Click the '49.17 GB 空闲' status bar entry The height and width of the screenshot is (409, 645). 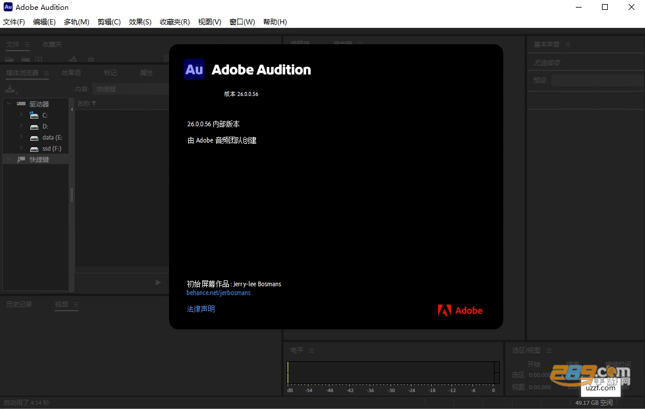click(594, 403)
